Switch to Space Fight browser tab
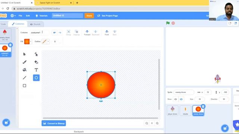This screenshot has width=239, height=134. pyautogui.click(x=53, y=3)
